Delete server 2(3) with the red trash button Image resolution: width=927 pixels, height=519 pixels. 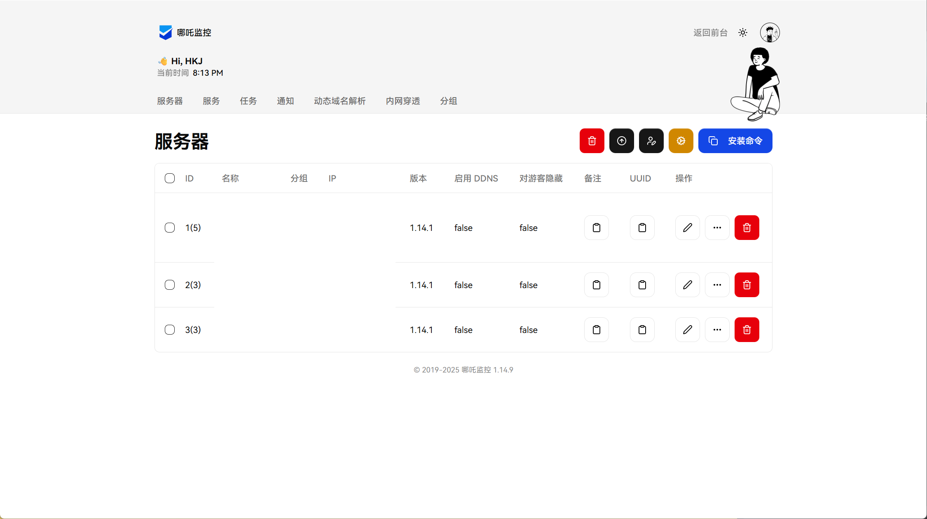[747, 285]
